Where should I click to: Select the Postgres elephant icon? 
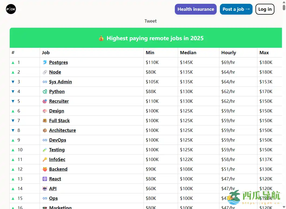click(x=45, y=62)
